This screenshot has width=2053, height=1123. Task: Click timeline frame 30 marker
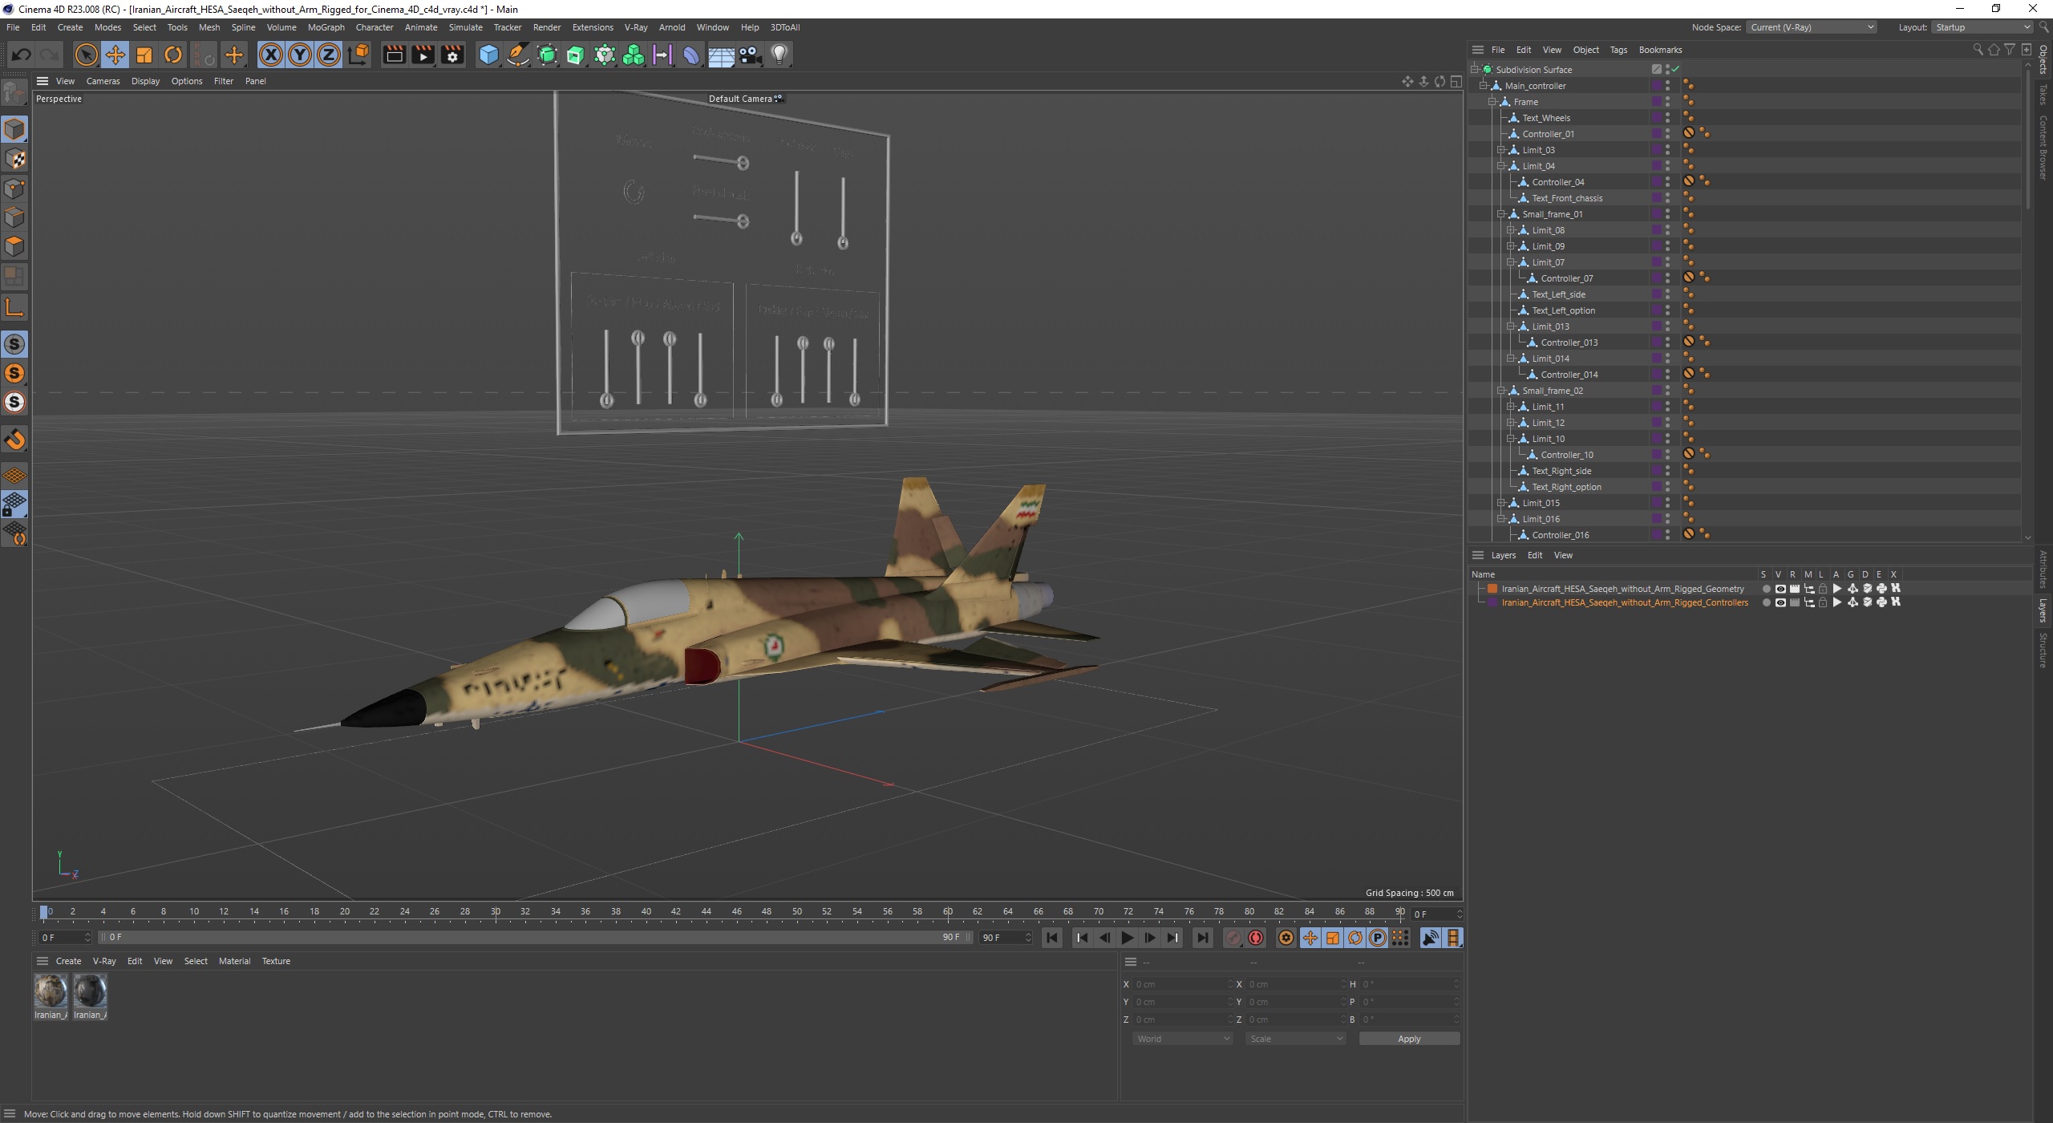[x=496, y=912]
